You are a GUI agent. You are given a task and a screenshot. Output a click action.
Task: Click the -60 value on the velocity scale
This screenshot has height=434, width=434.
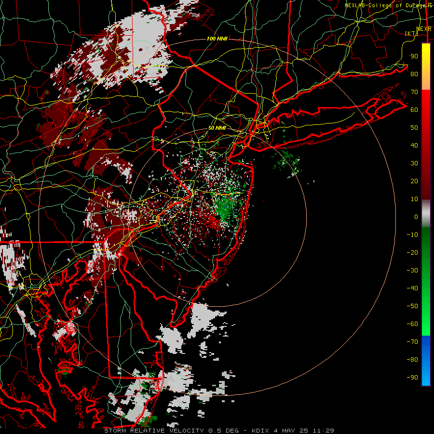tap(412, 324)
